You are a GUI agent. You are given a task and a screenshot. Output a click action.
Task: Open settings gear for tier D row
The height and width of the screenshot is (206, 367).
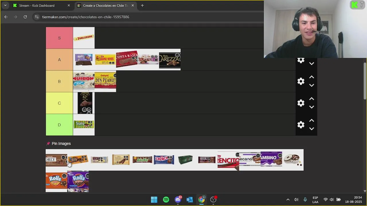click(x=301, y=125)
